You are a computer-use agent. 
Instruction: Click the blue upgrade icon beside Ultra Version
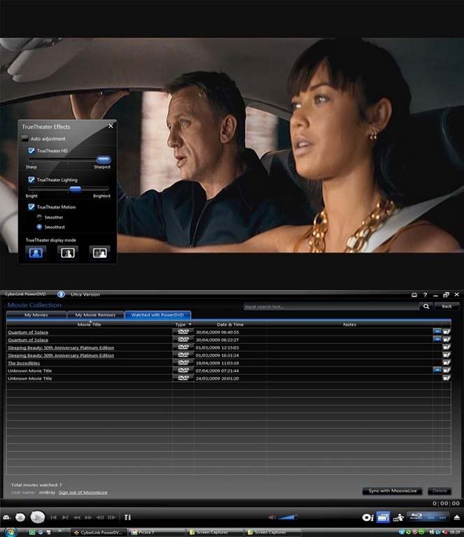(x=61, y=294)
